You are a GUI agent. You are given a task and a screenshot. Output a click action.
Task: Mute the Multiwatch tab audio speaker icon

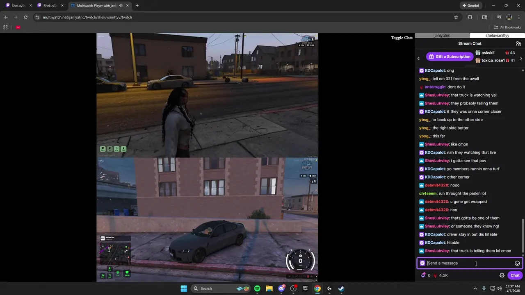(121, 6)
